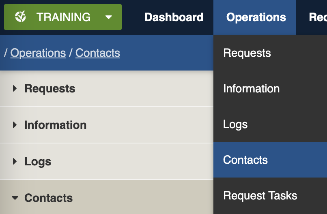Collapse the Contacts sidebar arrow

pos(15,198)
